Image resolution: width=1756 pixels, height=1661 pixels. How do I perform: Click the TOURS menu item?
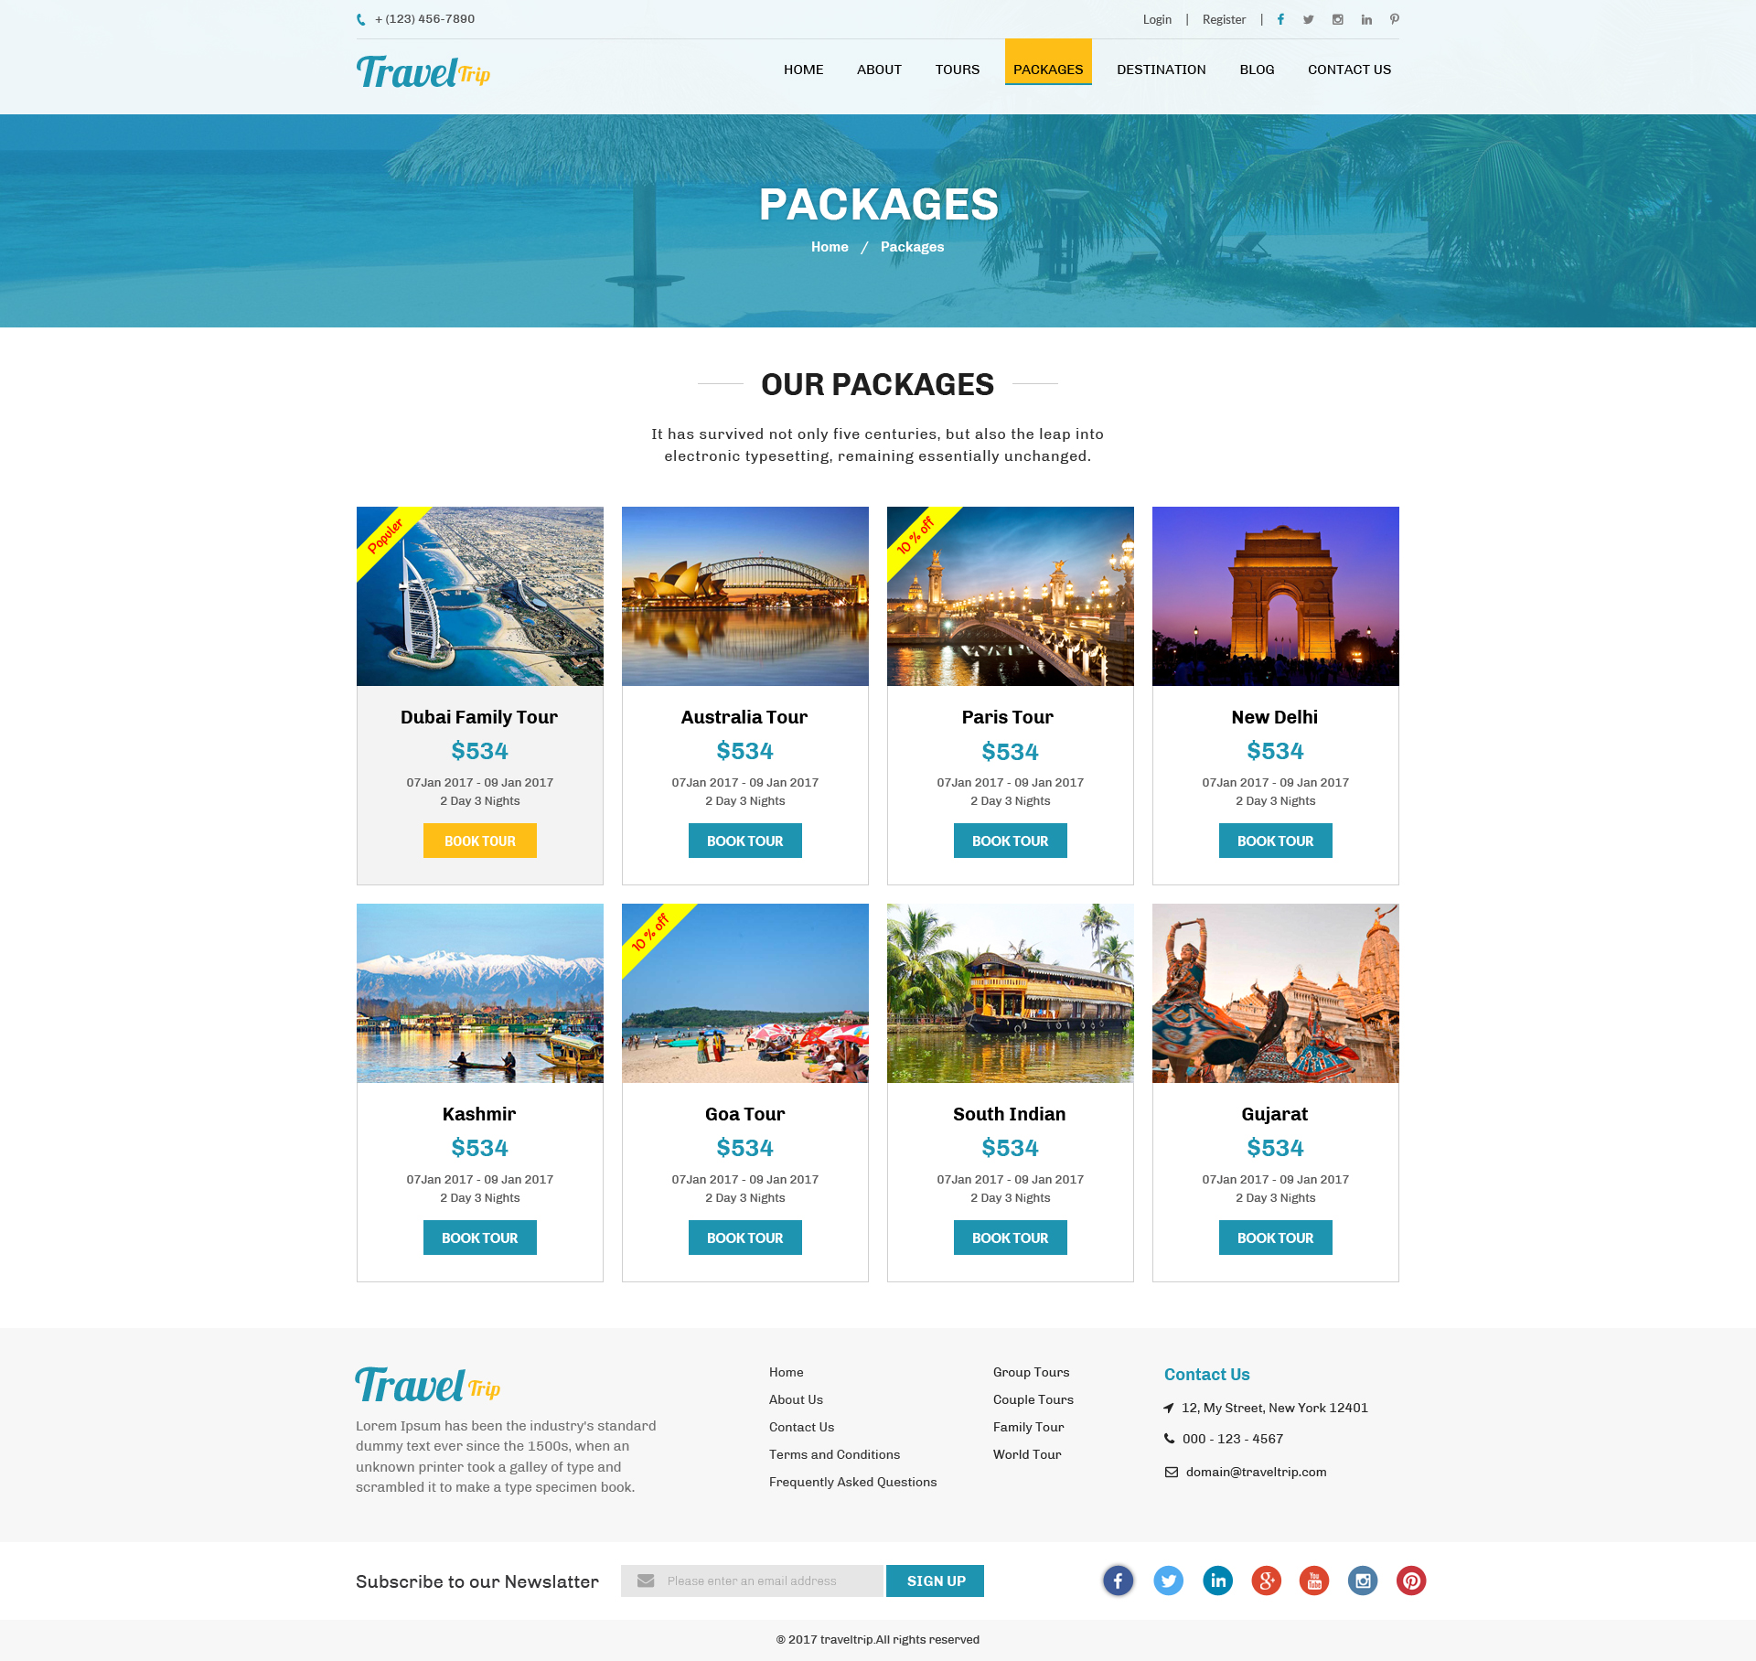coord(954,69)
